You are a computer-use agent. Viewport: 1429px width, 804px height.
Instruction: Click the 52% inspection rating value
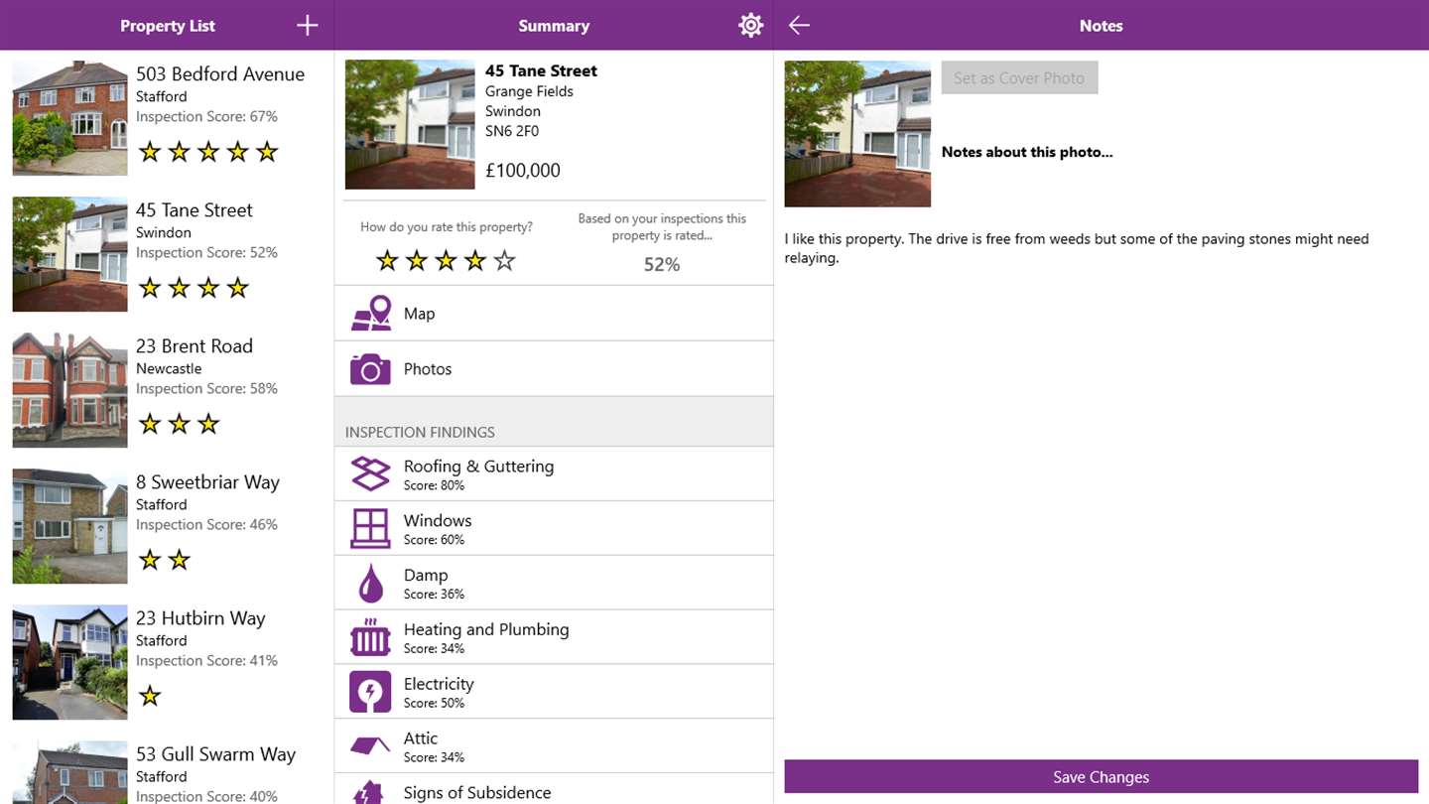click(662, 264)
